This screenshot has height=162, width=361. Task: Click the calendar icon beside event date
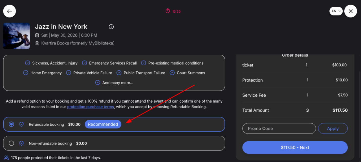click(37, 35)
